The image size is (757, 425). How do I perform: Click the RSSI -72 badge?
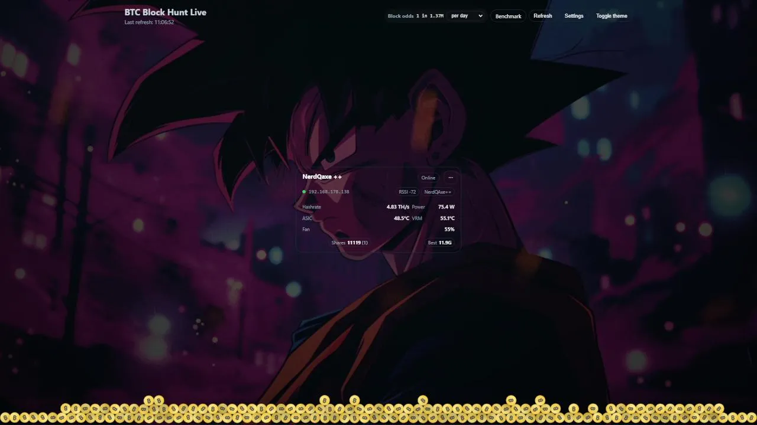tap(407, 192)
